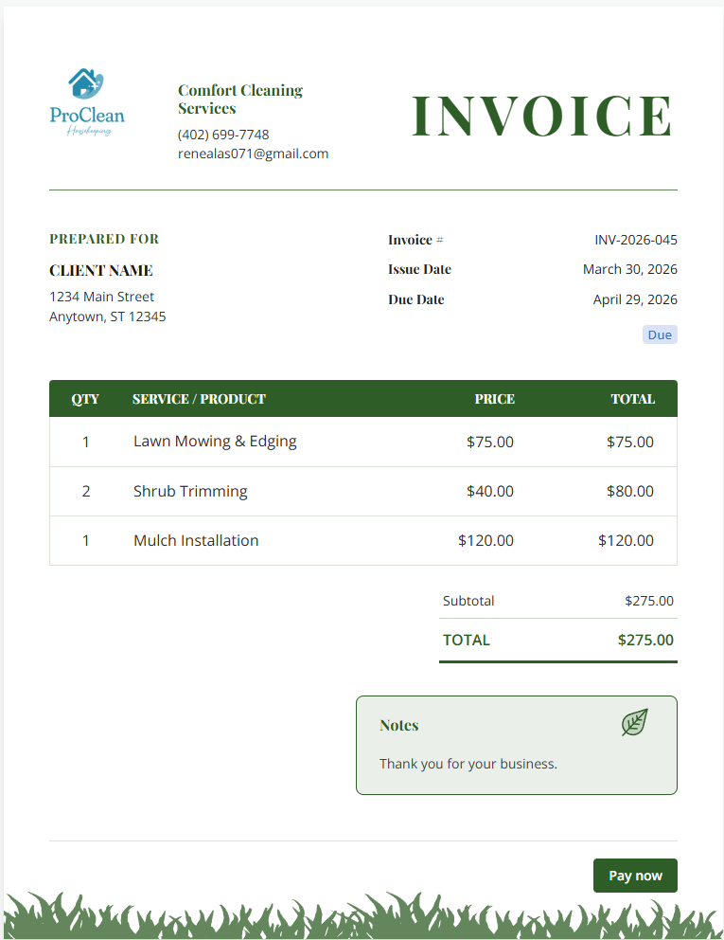Click the subtotal amount $275.00
The width and height of the screenshot is (724, 940).
649,601
